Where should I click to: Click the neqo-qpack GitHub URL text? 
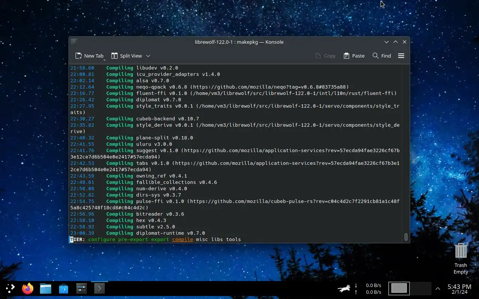[269, 87]
